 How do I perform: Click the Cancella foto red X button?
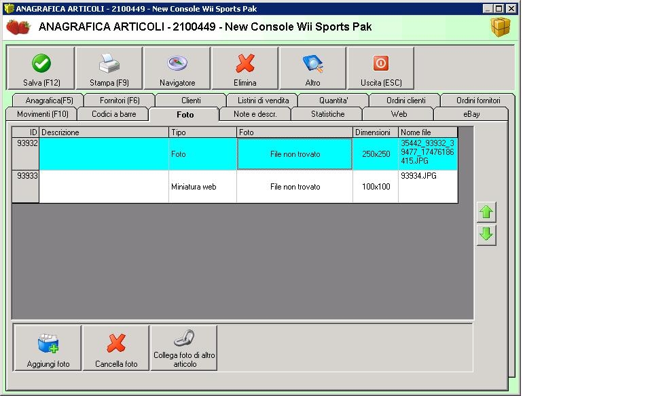(116, 348)
